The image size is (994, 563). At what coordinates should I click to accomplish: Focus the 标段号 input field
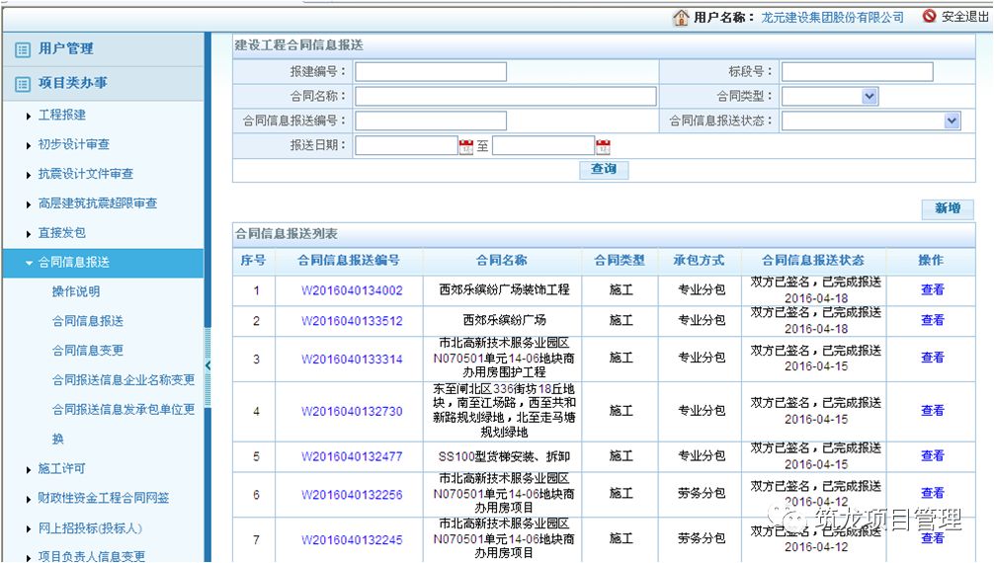[857, 72]
